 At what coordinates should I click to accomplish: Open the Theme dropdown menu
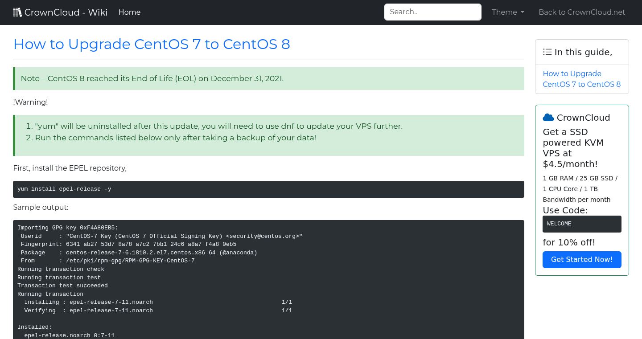click(x=508, y=12)
